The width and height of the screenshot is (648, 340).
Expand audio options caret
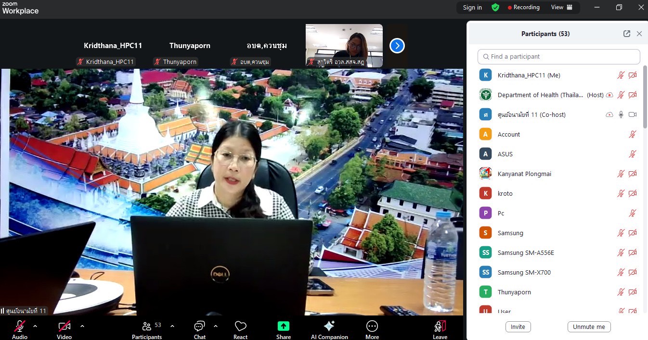click(x=35, y=326)
